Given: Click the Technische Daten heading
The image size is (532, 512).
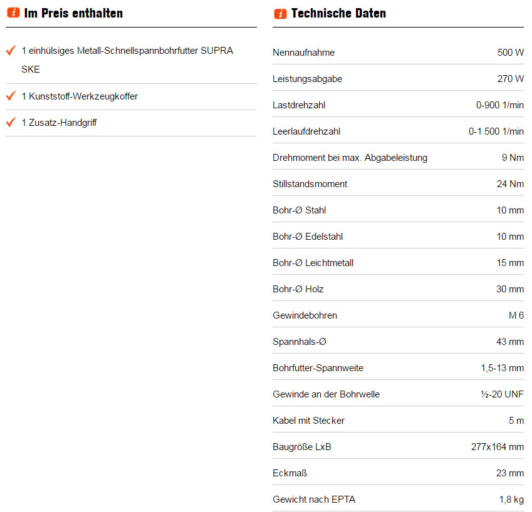Looking at the screenshot, I should point(338,13).
